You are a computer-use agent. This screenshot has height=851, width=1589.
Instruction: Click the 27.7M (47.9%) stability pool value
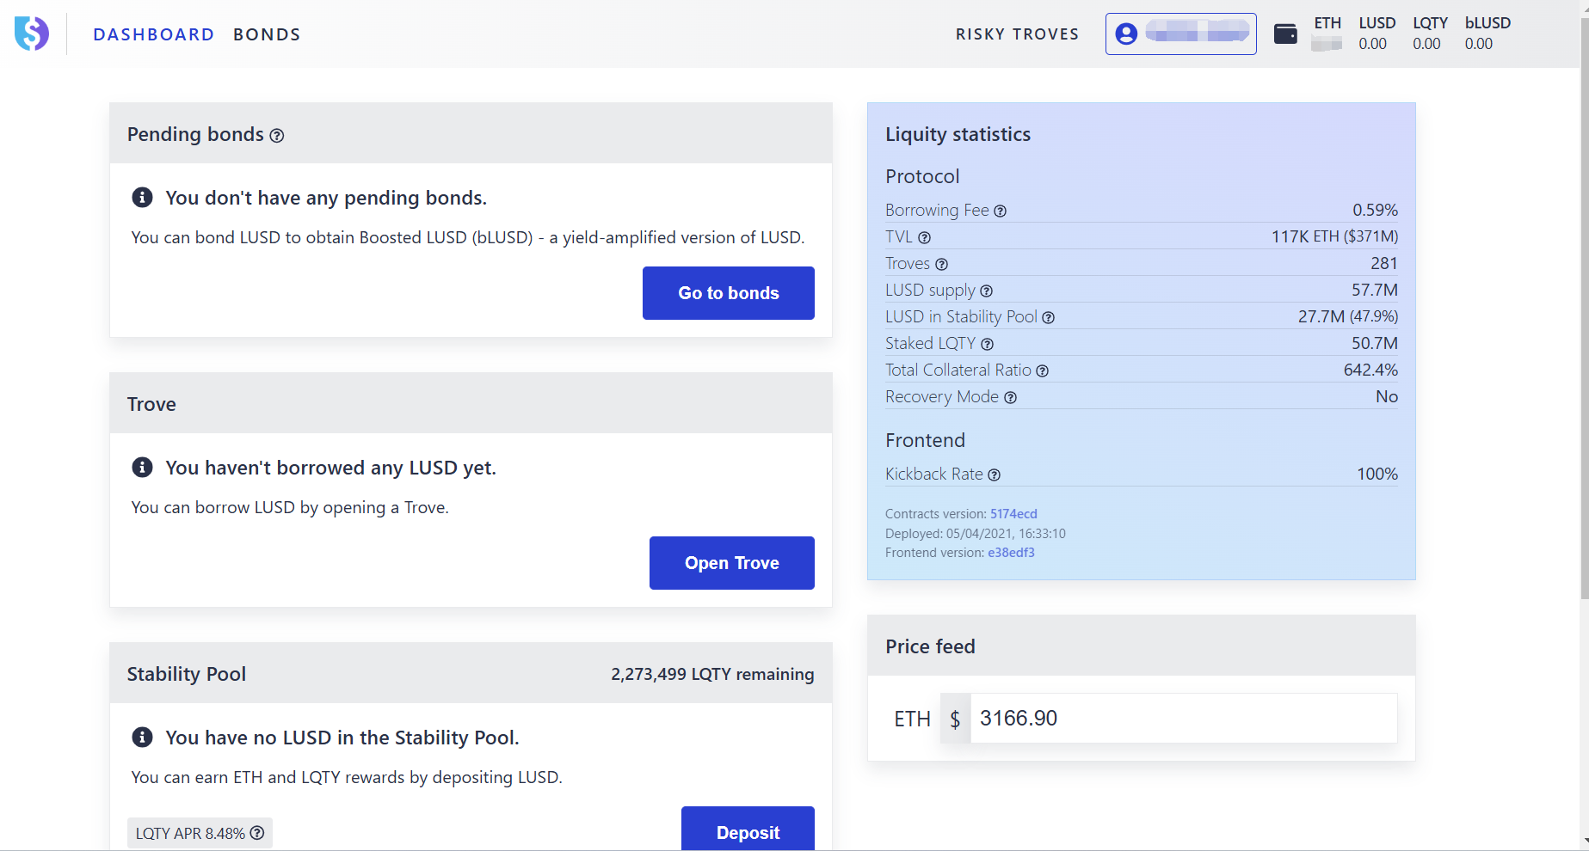click(1348, 316)
